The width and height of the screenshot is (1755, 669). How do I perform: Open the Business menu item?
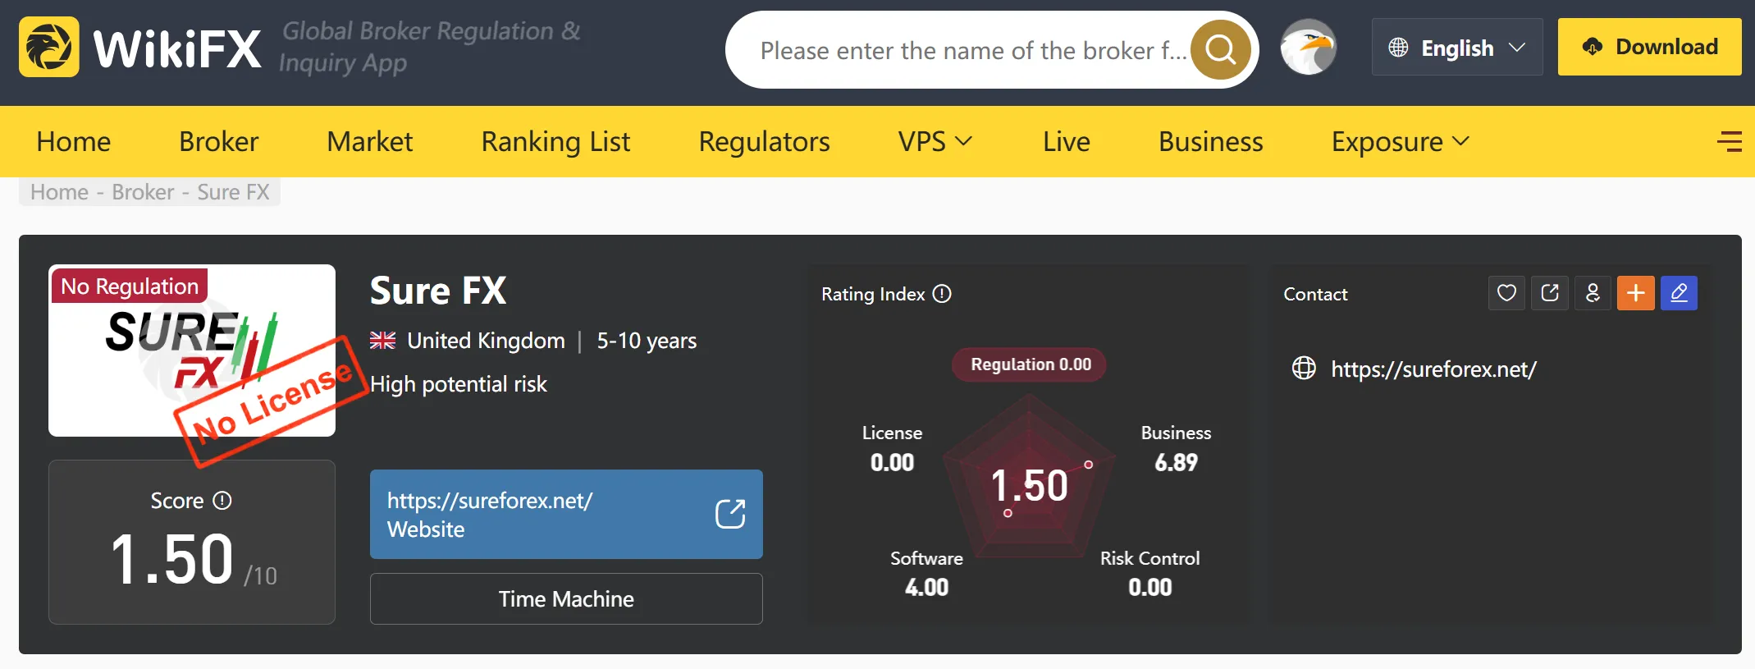pyautogui.click(x=1211, y=141)
